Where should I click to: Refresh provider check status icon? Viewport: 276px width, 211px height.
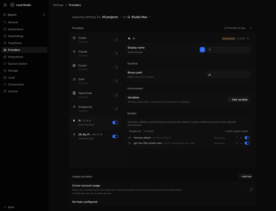point(226,28)
